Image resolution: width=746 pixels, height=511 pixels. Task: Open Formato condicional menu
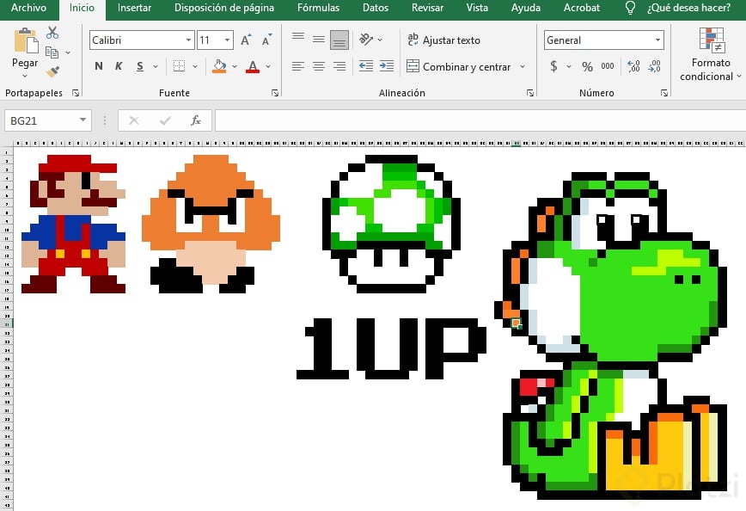[x=711, y=54]
